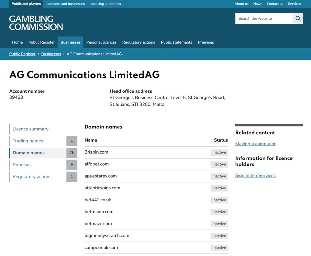311x256 pixels.
Task: Click the Regulatory actions count badge
Action: click(72, 177)
